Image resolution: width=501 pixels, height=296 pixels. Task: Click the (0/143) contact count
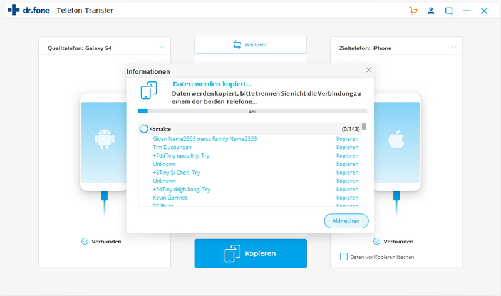coord(351,129)
